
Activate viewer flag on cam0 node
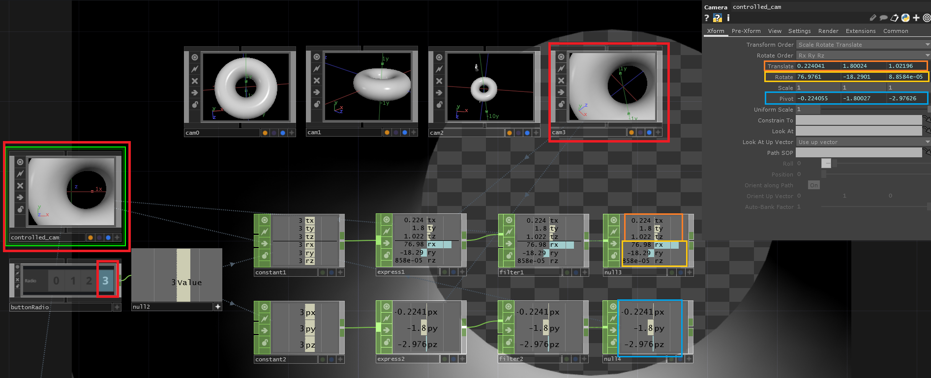[195, 58]
